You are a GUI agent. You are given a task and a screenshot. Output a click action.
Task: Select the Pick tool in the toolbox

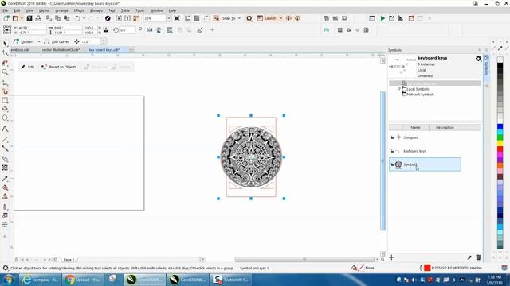(5, 44)
